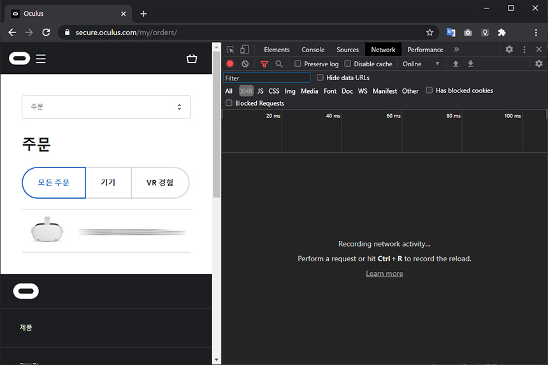Click the camera screenshot extension icon
Screen dimensions: 548x365
(x=468, y=32)
